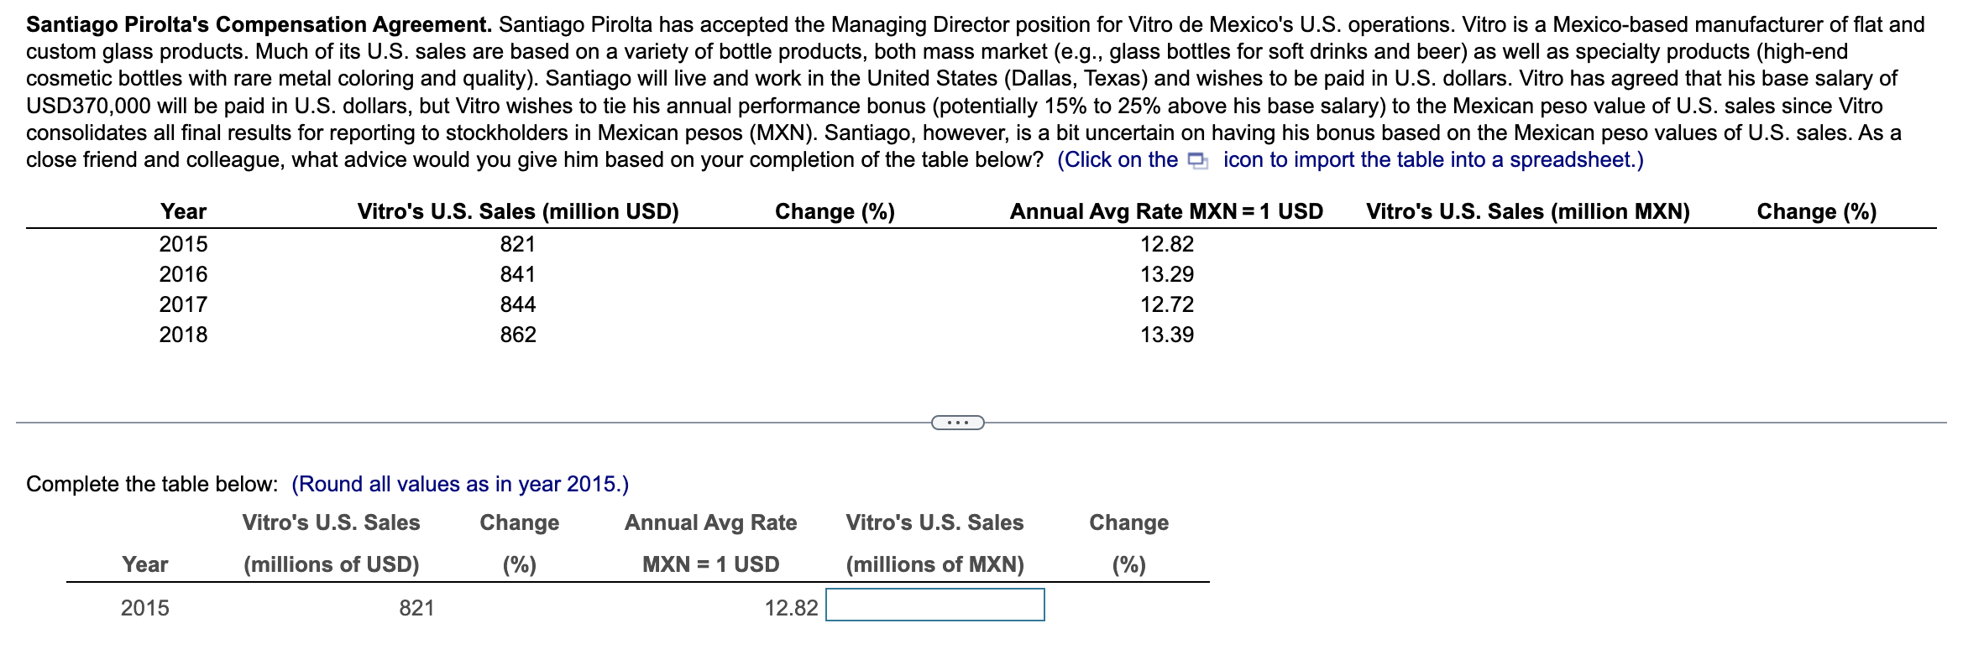
Task: Click the 12.72 exchange rate value
Action: (x=1166, y=304)
